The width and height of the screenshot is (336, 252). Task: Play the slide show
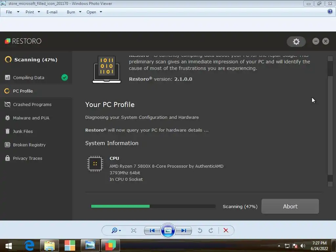pyautogui.click(x=168, y=231)
